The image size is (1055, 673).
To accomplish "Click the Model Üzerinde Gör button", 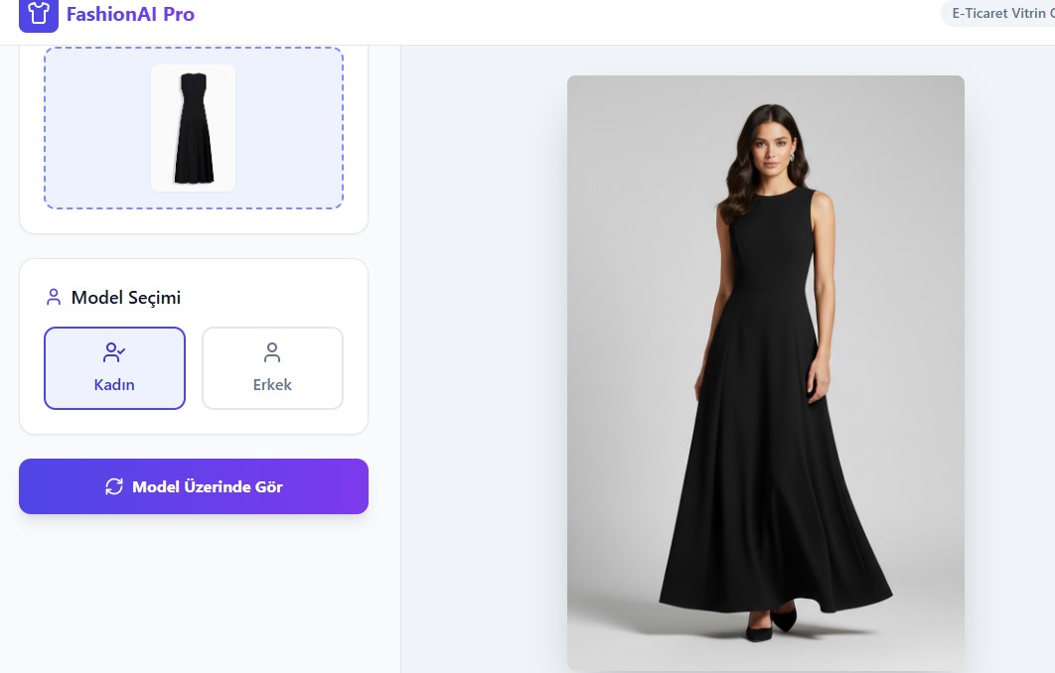I will [194, 486].
